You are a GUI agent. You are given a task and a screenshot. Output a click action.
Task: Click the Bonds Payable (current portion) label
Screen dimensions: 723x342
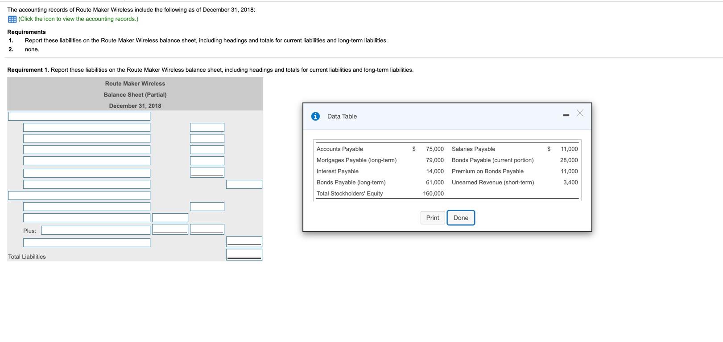[x=492, y=160]
